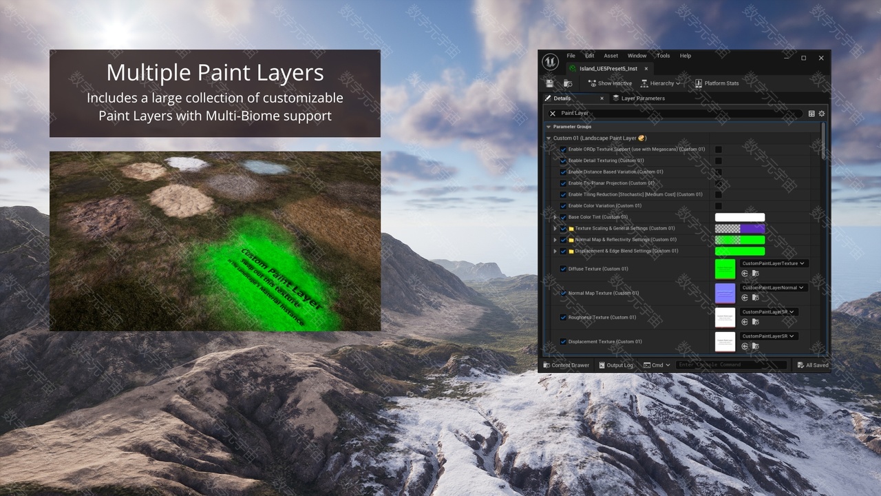
Task: Uncheck Enable Tri-Planar Projection override checkbox
Action: pyautogui.click(x=563, y=183)
